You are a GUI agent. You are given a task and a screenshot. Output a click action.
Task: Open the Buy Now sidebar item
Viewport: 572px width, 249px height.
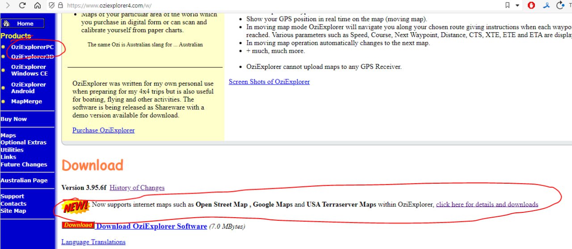click(x=14, y=119)
